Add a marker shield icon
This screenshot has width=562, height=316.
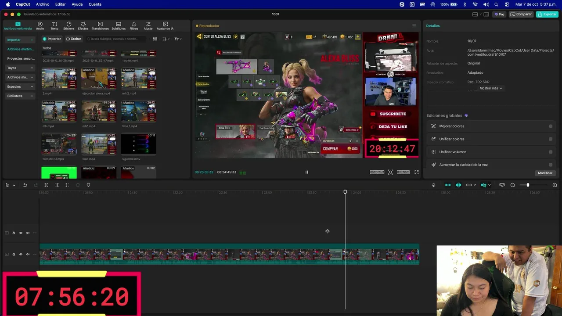point(88,185)
